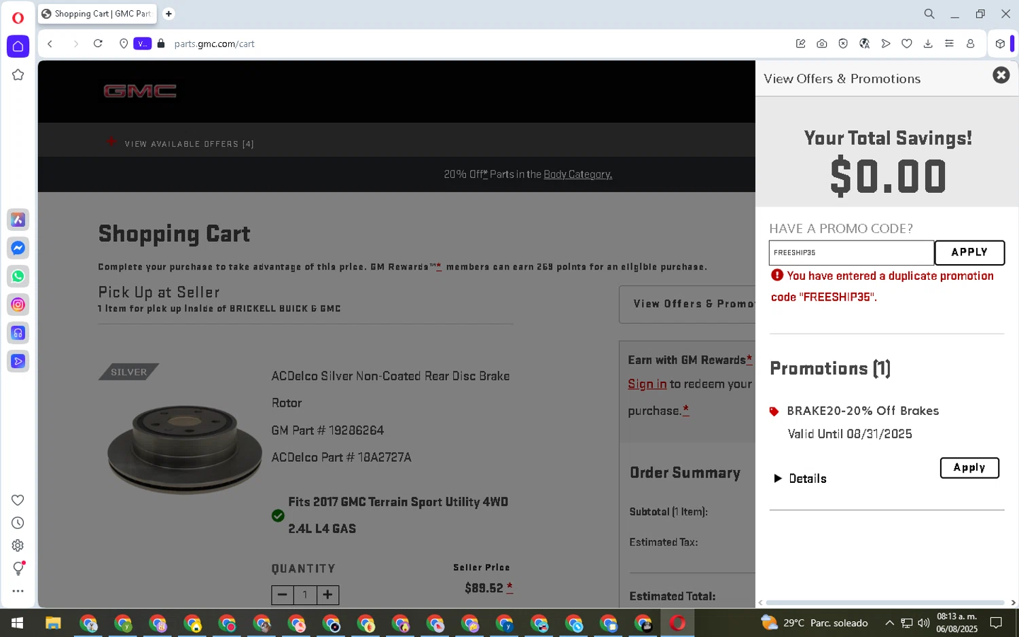Bookmark this page with the heart icon
The height and width of the screenshot is (637, 1019).
(906, 43)
